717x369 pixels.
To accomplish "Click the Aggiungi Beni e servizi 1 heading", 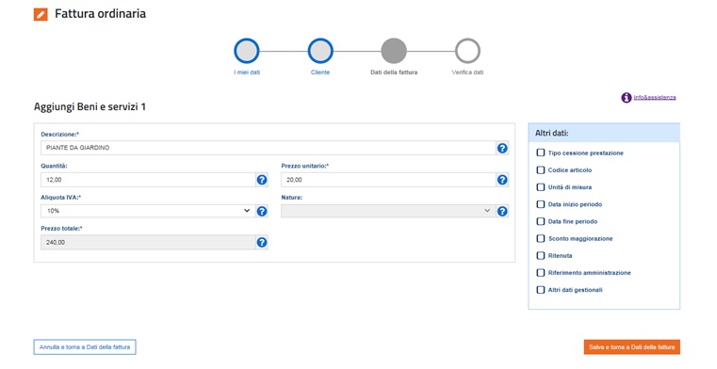I will [90, 107].
